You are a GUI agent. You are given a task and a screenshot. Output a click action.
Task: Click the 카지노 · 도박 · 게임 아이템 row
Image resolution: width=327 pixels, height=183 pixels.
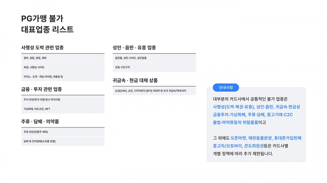[63, 77]
